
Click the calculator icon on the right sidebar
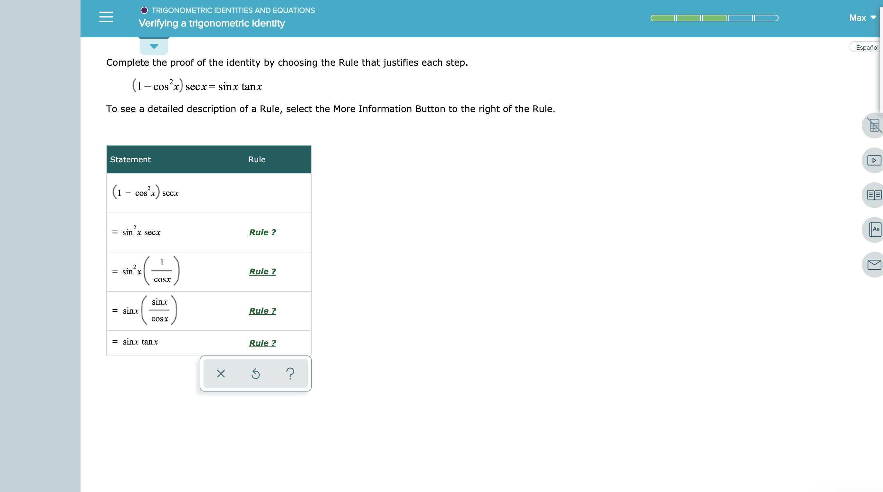pos(873,127)
